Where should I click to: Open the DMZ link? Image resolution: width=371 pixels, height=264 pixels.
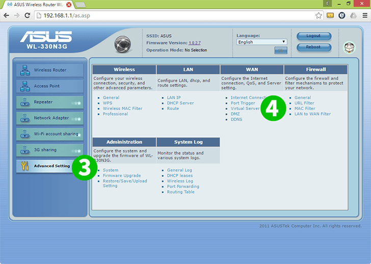[x=235, y=114]
